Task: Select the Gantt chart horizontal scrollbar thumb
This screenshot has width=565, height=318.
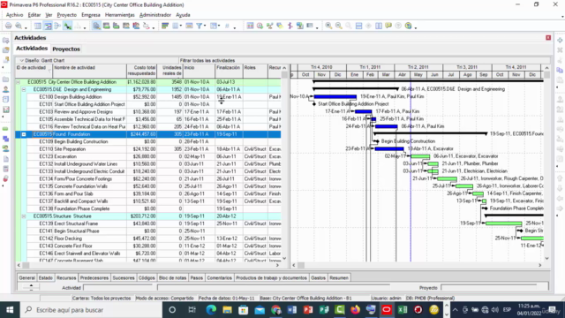Action: (x=300, y=265)
